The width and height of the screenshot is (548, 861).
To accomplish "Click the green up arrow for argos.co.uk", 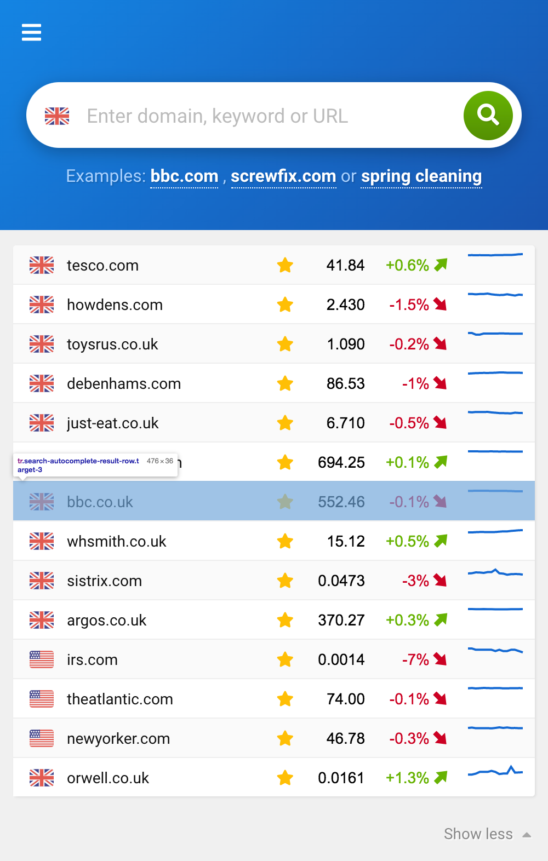I will pyautogui.click(x=441, y=619).
